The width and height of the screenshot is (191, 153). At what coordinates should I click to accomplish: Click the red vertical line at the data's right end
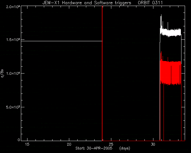[x=181, y=102]
